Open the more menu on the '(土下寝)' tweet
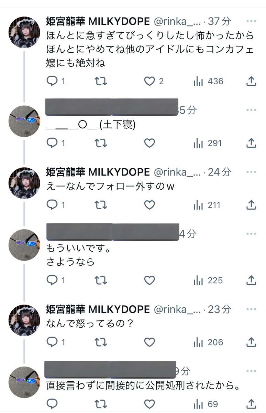Viewport: 266px width, 413px height. pyautogui.click(x=251, y=110)
